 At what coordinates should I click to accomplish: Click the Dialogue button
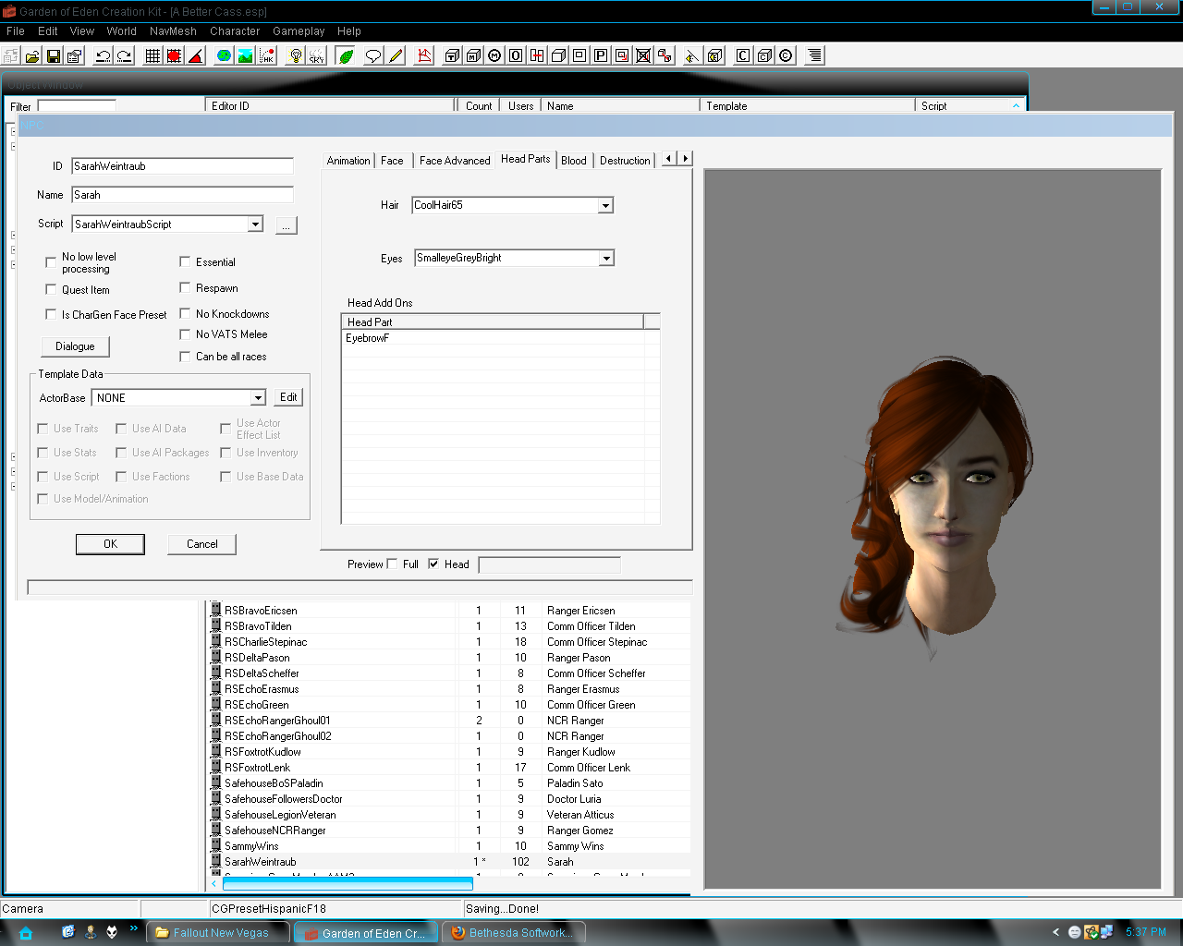[75, 346]
